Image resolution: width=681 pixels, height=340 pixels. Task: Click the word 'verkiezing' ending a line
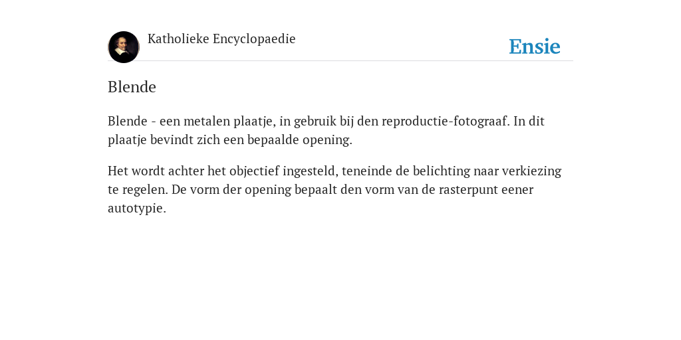531,171
